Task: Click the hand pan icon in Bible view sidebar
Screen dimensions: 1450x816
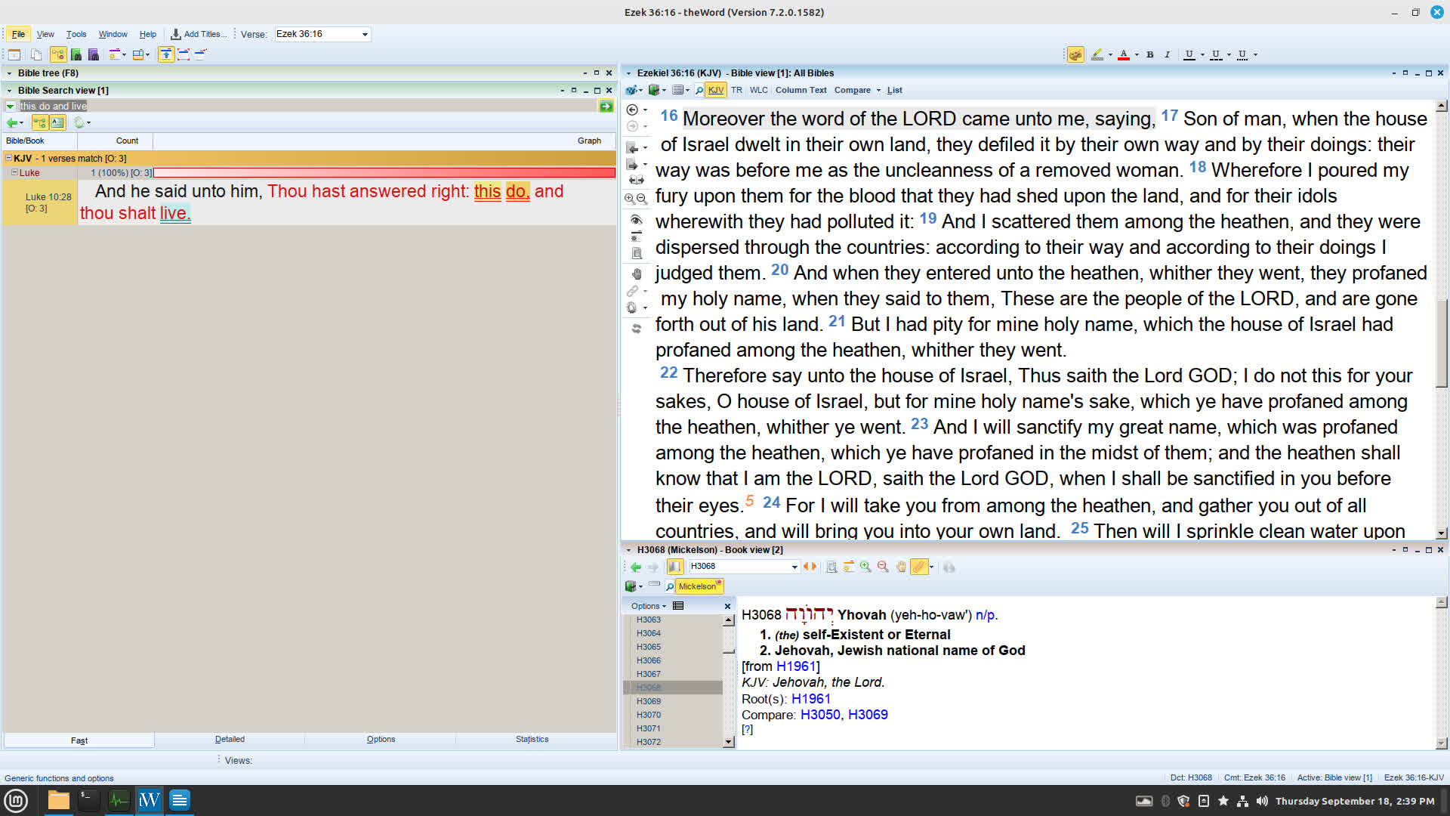Action: pos(636,274)
